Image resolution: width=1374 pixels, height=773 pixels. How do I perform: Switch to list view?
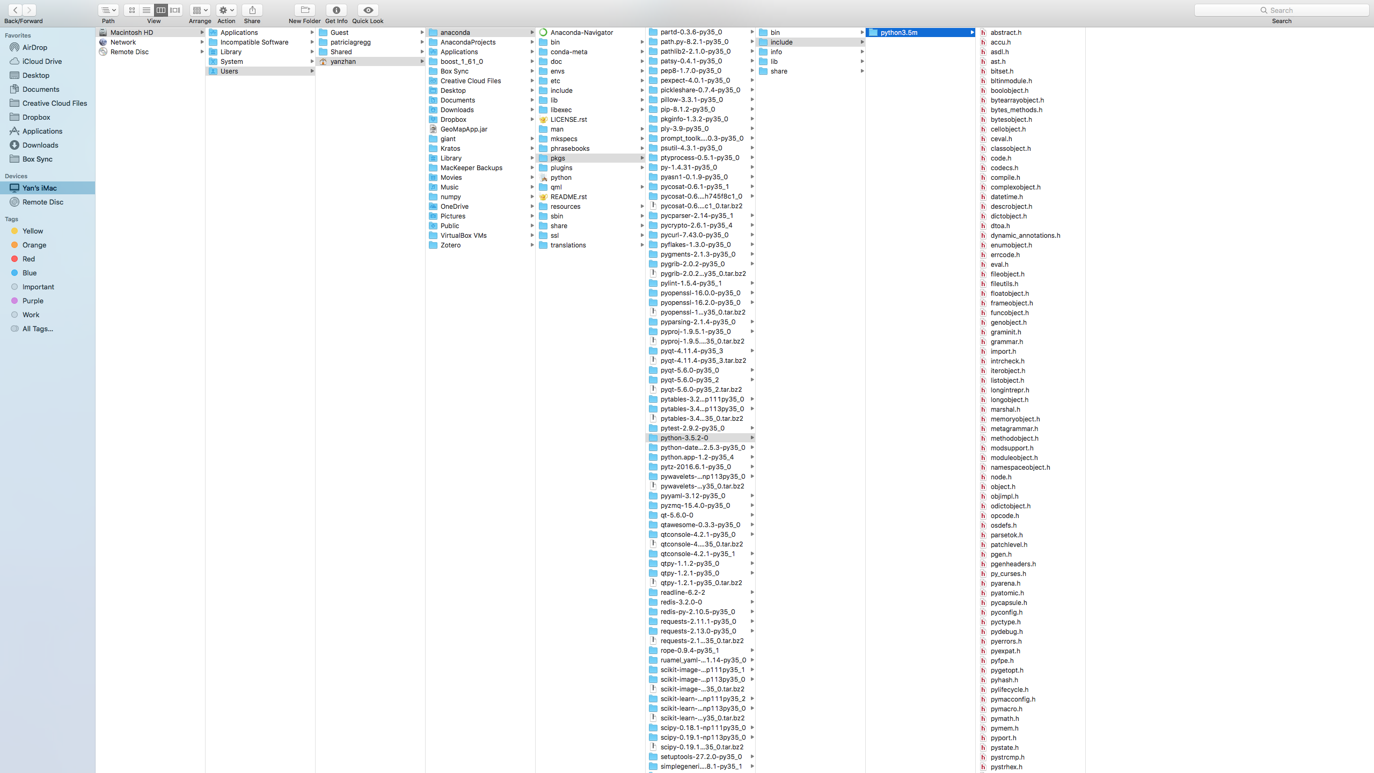click(146, 10)
